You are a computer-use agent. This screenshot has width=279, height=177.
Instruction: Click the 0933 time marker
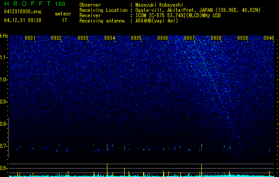(83, 38)
